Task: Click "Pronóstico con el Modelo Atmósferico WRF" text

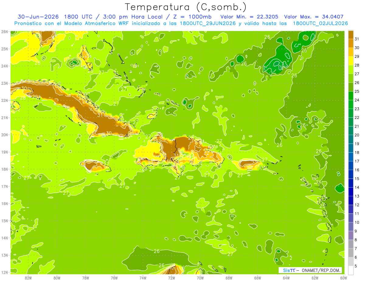Action: [x=72, y=23]
